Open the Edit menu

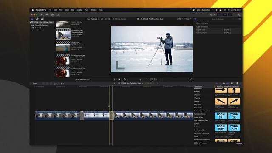coord(55,10)
